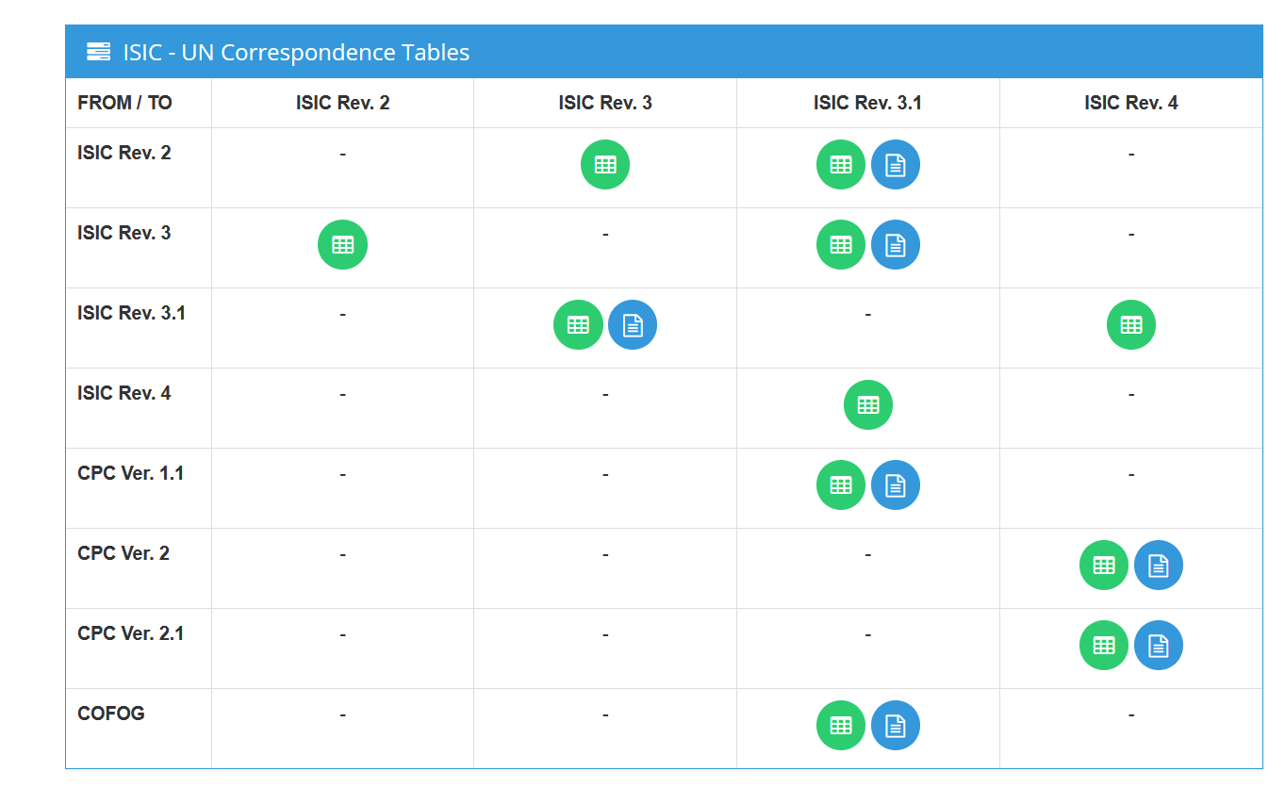
Task: Open COFOG to ISIC Rev. 3.1 spreadsheet icon
Action: coord(841,726)
